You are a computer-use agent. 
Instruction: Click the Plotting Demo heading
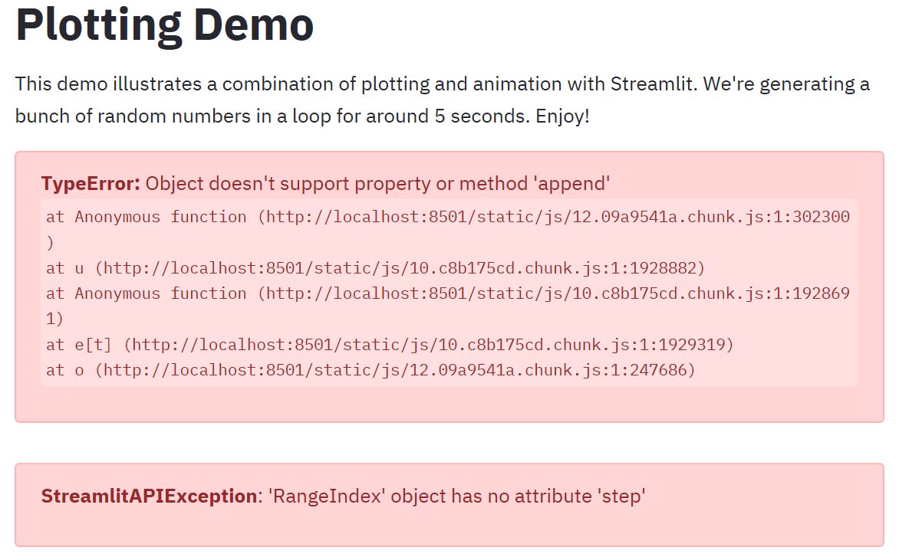point(165,25)
